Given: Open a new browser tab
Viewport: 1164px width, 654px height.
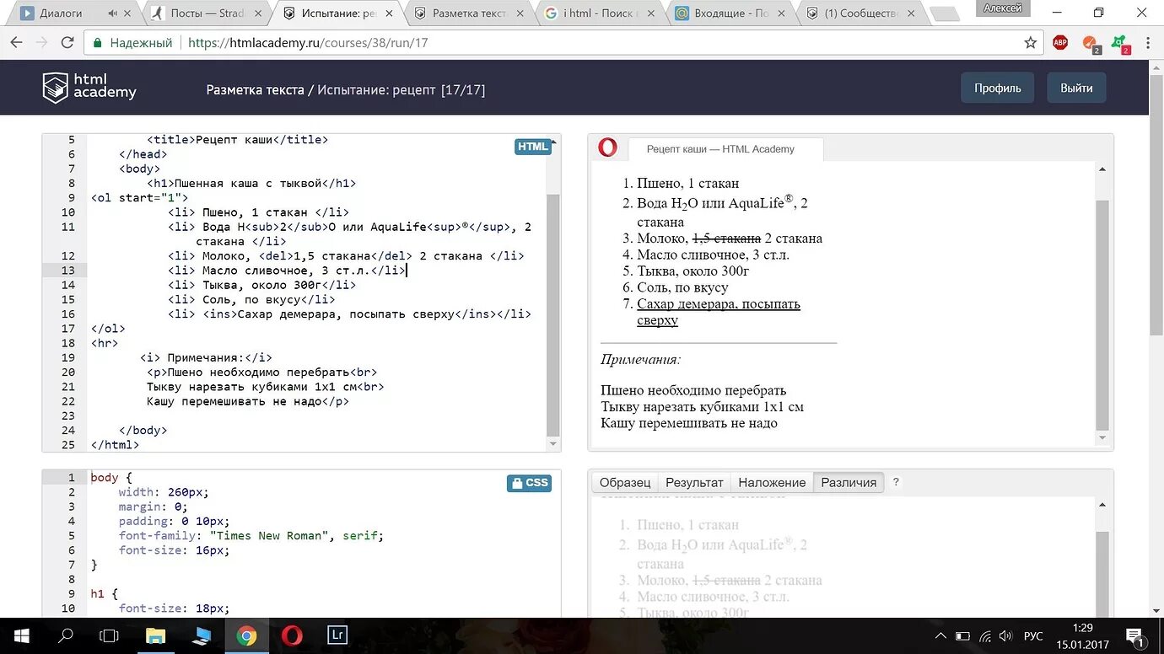Looking at the screenshot, I should (943, 13).
